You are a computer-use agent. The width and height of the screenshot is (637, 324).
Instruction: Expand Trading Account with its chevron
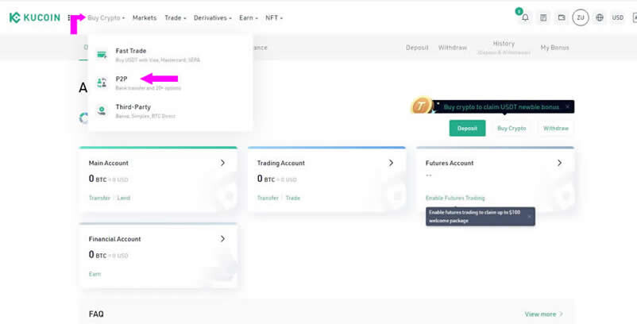tap(391, 163)
